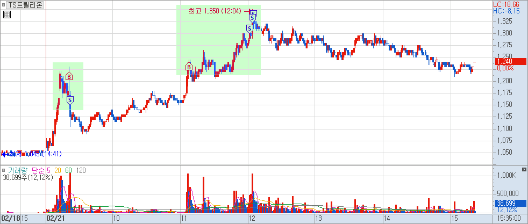
Task: Click the 1,100 price axis label
Action: 504,128
